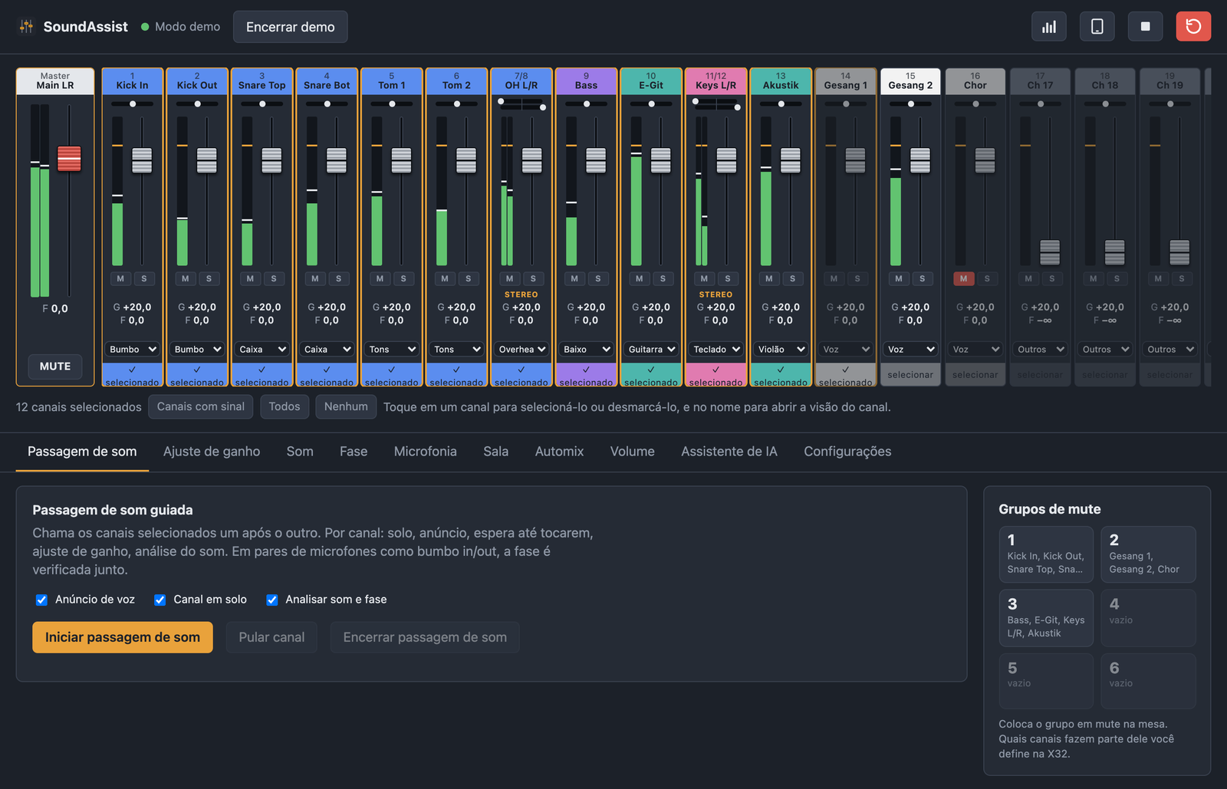Open the Ch 17 Outros type dropdown
The height and width of the screenshot is (789, 1227).
coord(1041,349)
